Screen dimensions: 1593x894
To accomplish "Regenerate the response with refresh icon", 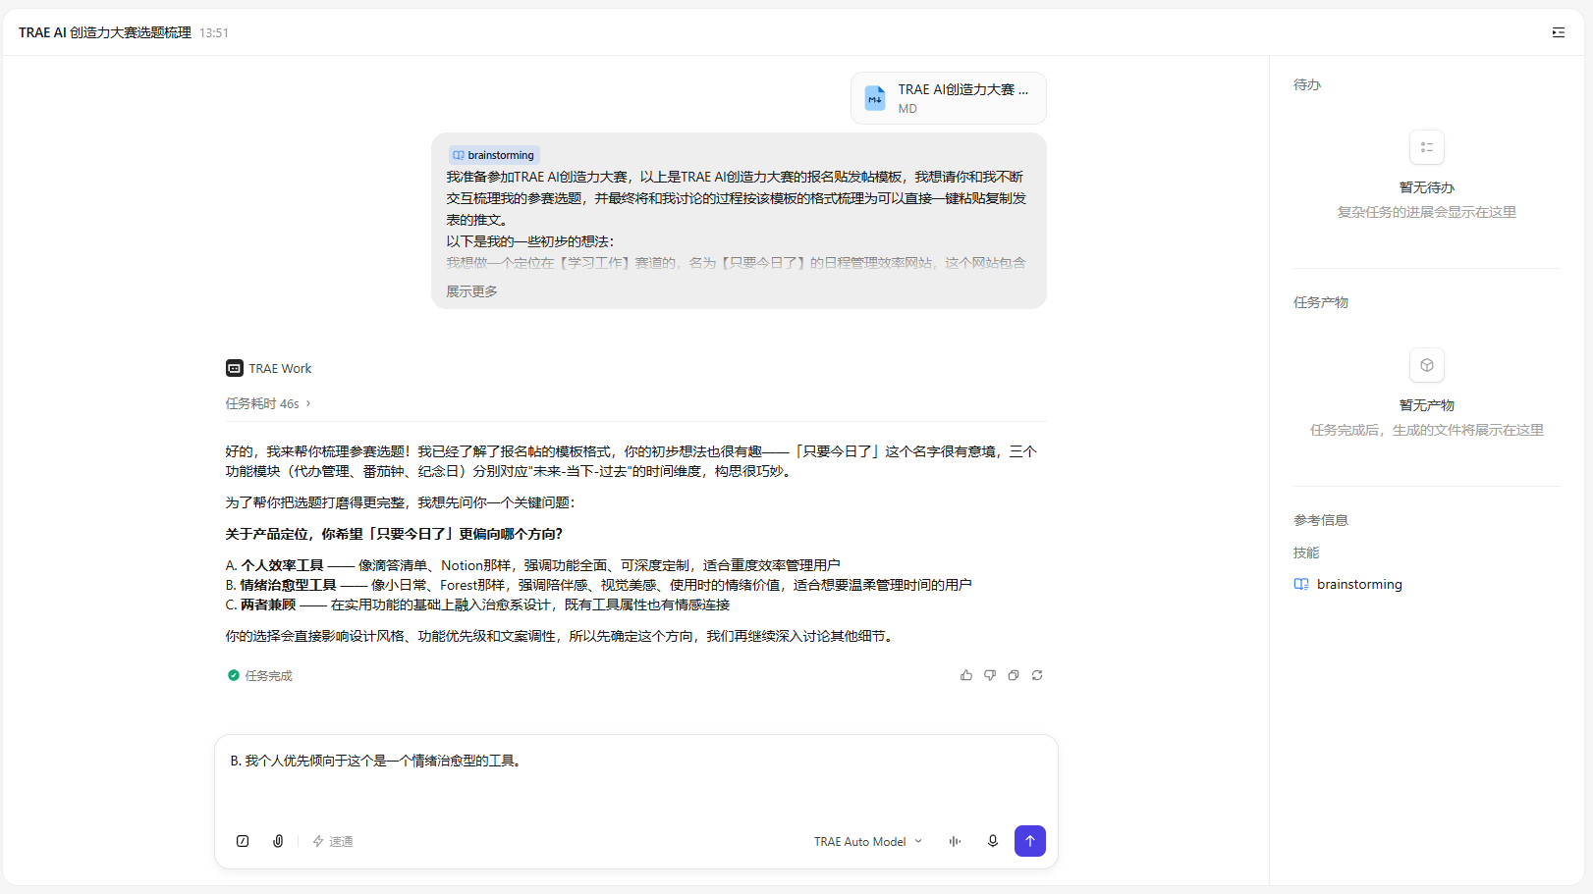I will (x=1037, y=675).
